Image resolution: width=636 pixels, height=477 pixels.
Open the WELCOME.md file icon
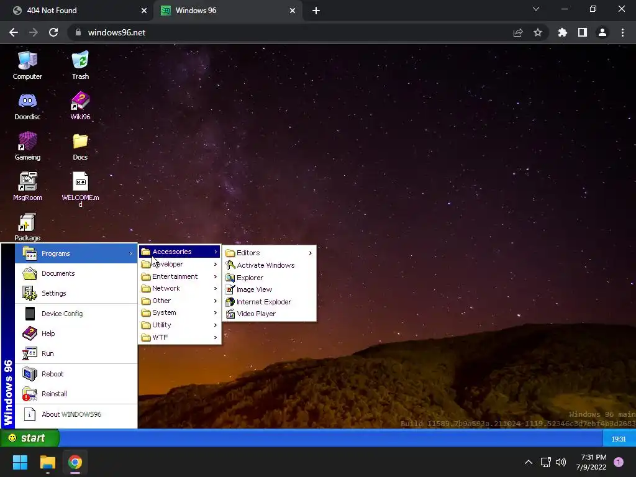click(x=80, y=189)
